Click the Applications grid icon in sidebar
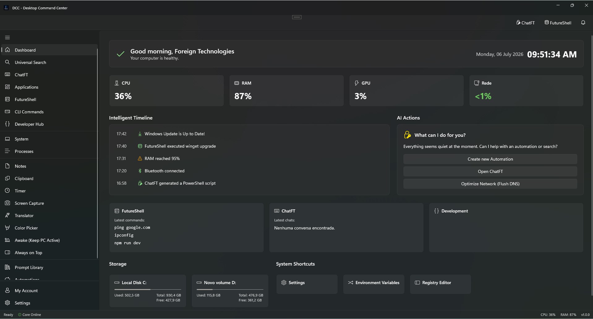Screen dimensions: 593x319 pyautogui.click(x=7, y=87)
